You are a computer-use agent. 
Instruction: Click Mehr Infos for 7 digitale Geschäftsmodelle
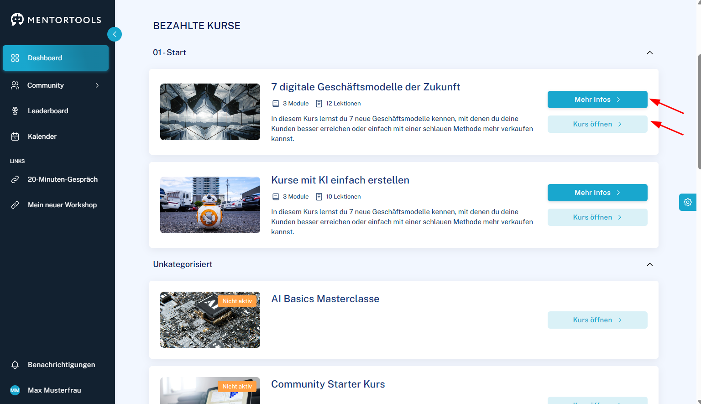(x=597, y=100)
